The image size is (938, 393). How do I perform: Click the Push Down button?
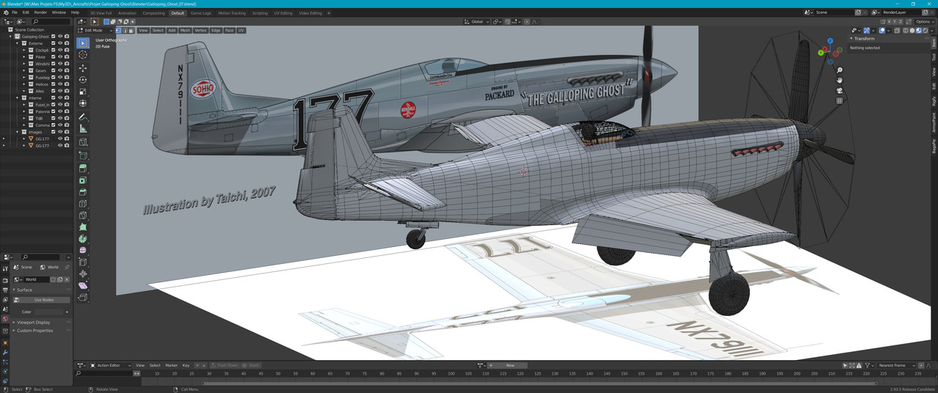pos(224,365)
